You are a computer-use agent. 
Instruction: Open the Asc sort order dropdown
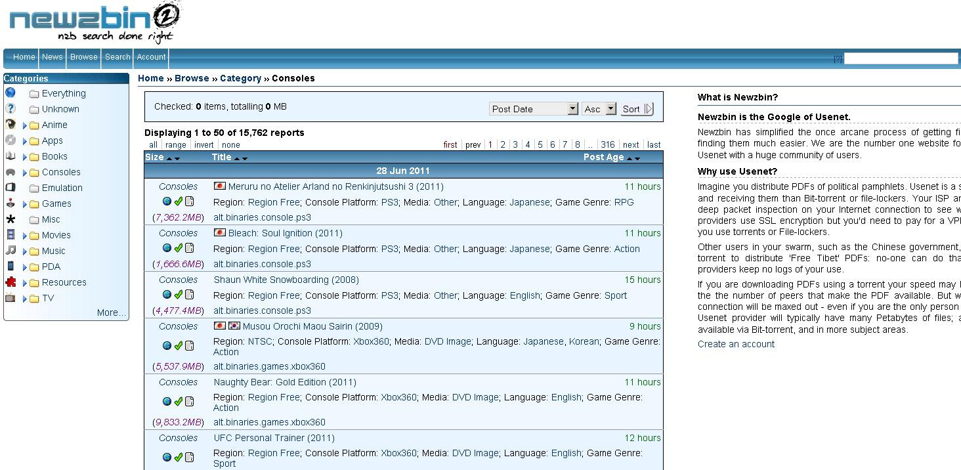610,109
